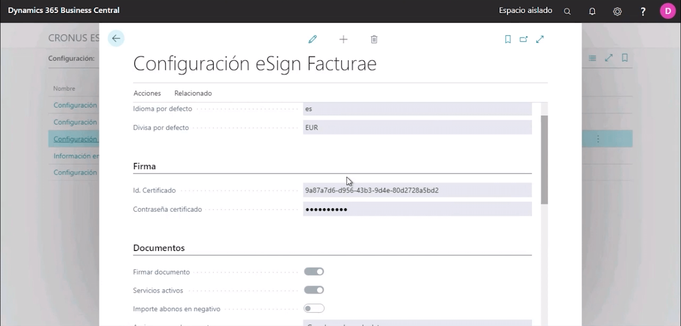Enable Importe abonos en negativo

314,309
